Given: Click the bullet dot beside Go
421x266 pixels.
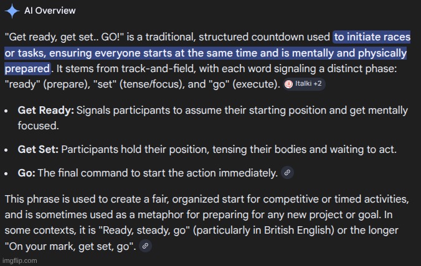Looking at the screenshot, I should (6, 173).
